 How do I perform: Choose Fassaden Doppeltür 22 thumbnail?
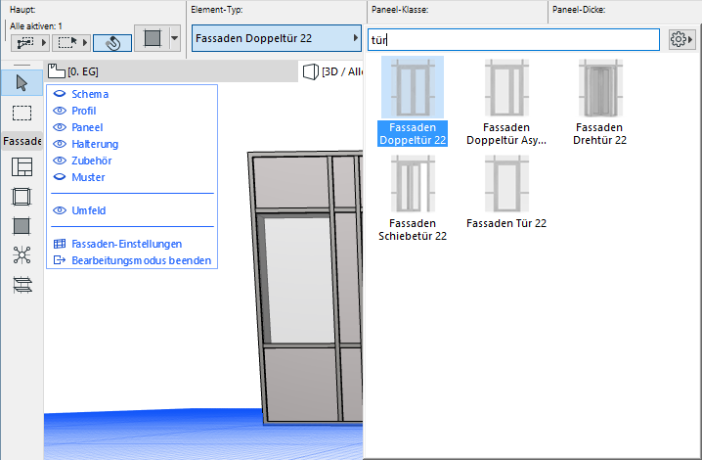pos(413,88)
